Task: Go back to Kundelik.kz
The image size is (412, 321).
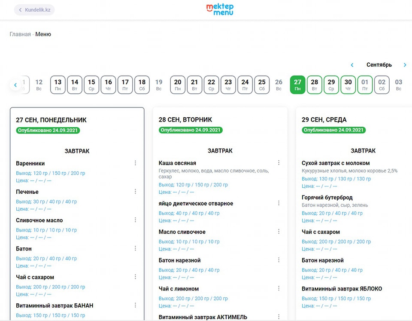Action: (34, 10)
